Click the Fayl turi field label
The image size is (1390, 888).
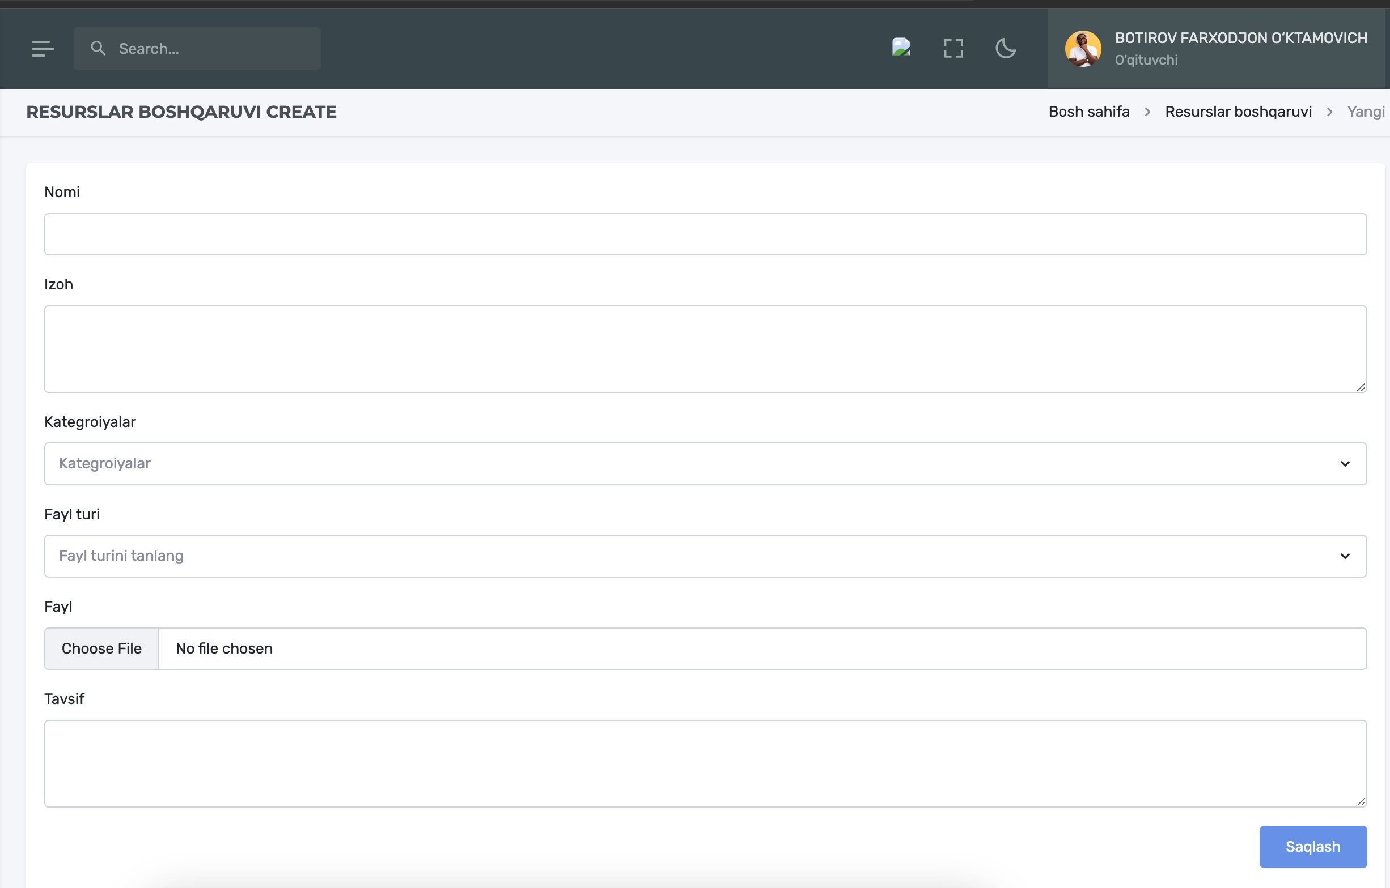point(72,514)
